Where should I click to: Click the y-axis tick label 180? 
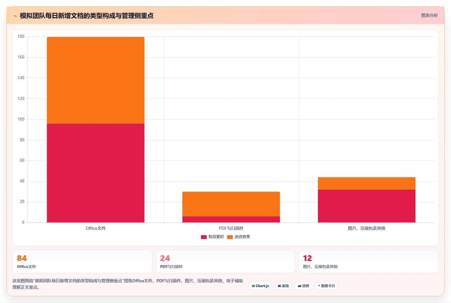(x=21, y=37)
